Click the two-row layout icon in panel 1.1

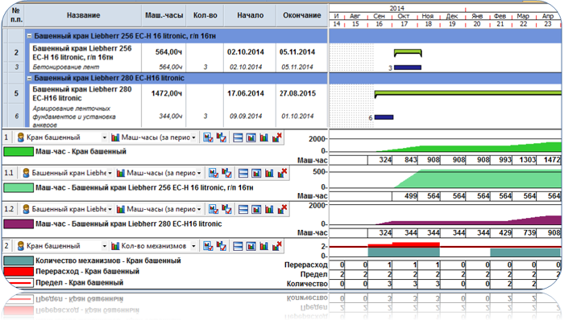click(x=243, y=174)
